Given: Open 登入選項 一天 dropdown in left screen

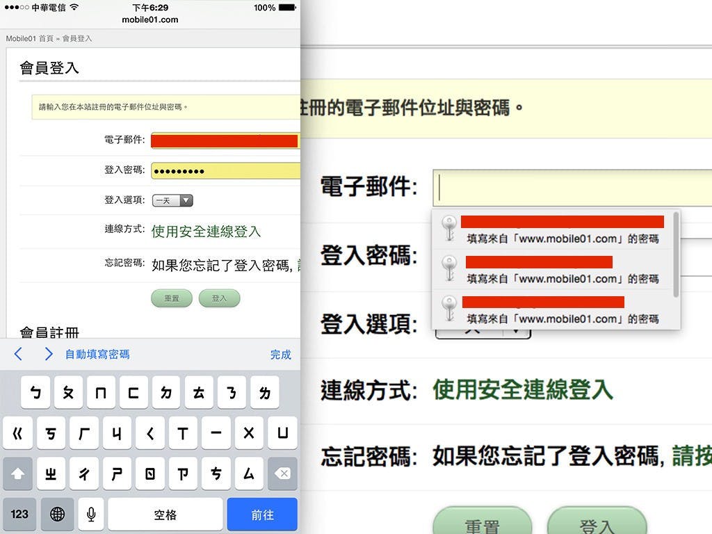Looking at the screenshot, I should 172,200.
